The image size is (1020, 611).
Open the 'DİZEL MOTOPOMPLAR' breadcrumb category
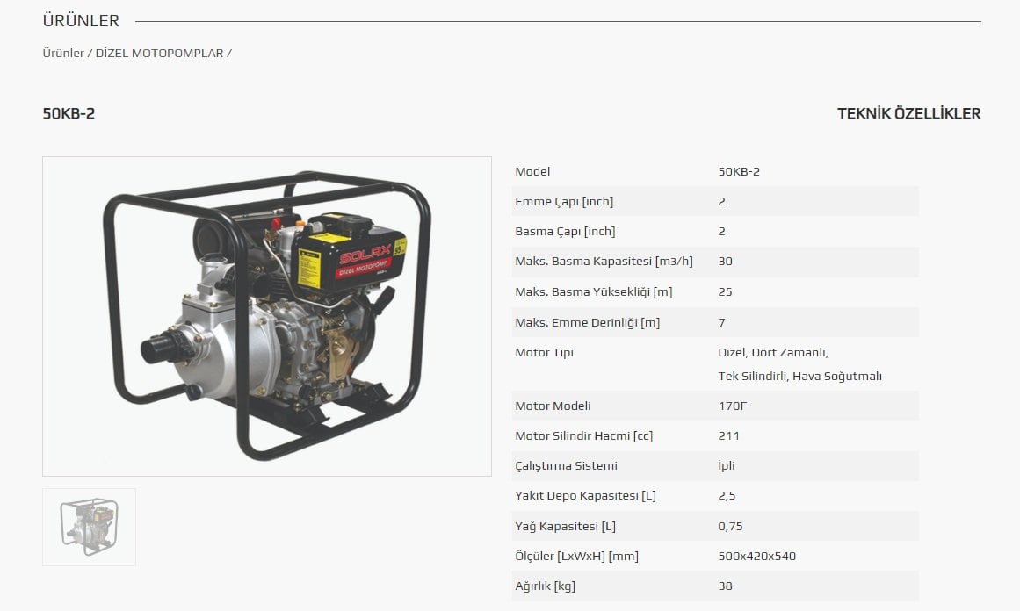coord(160,53)
